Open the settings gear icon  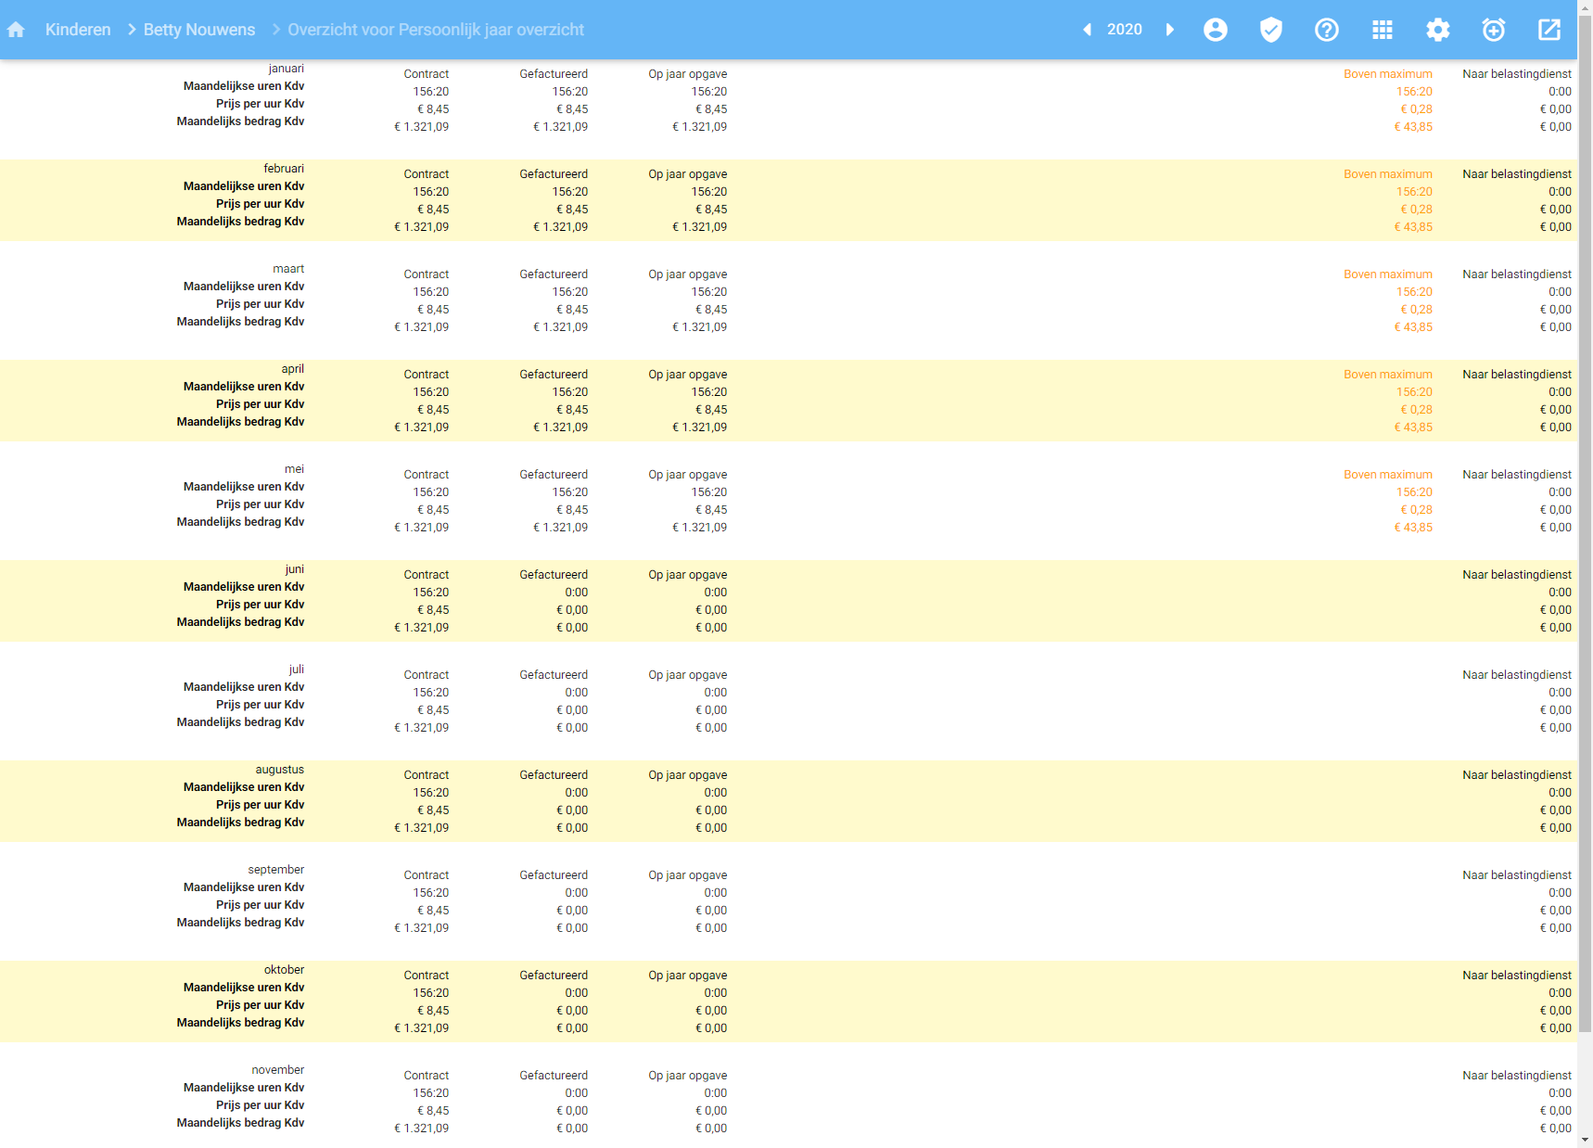[x=1438, y=30]
